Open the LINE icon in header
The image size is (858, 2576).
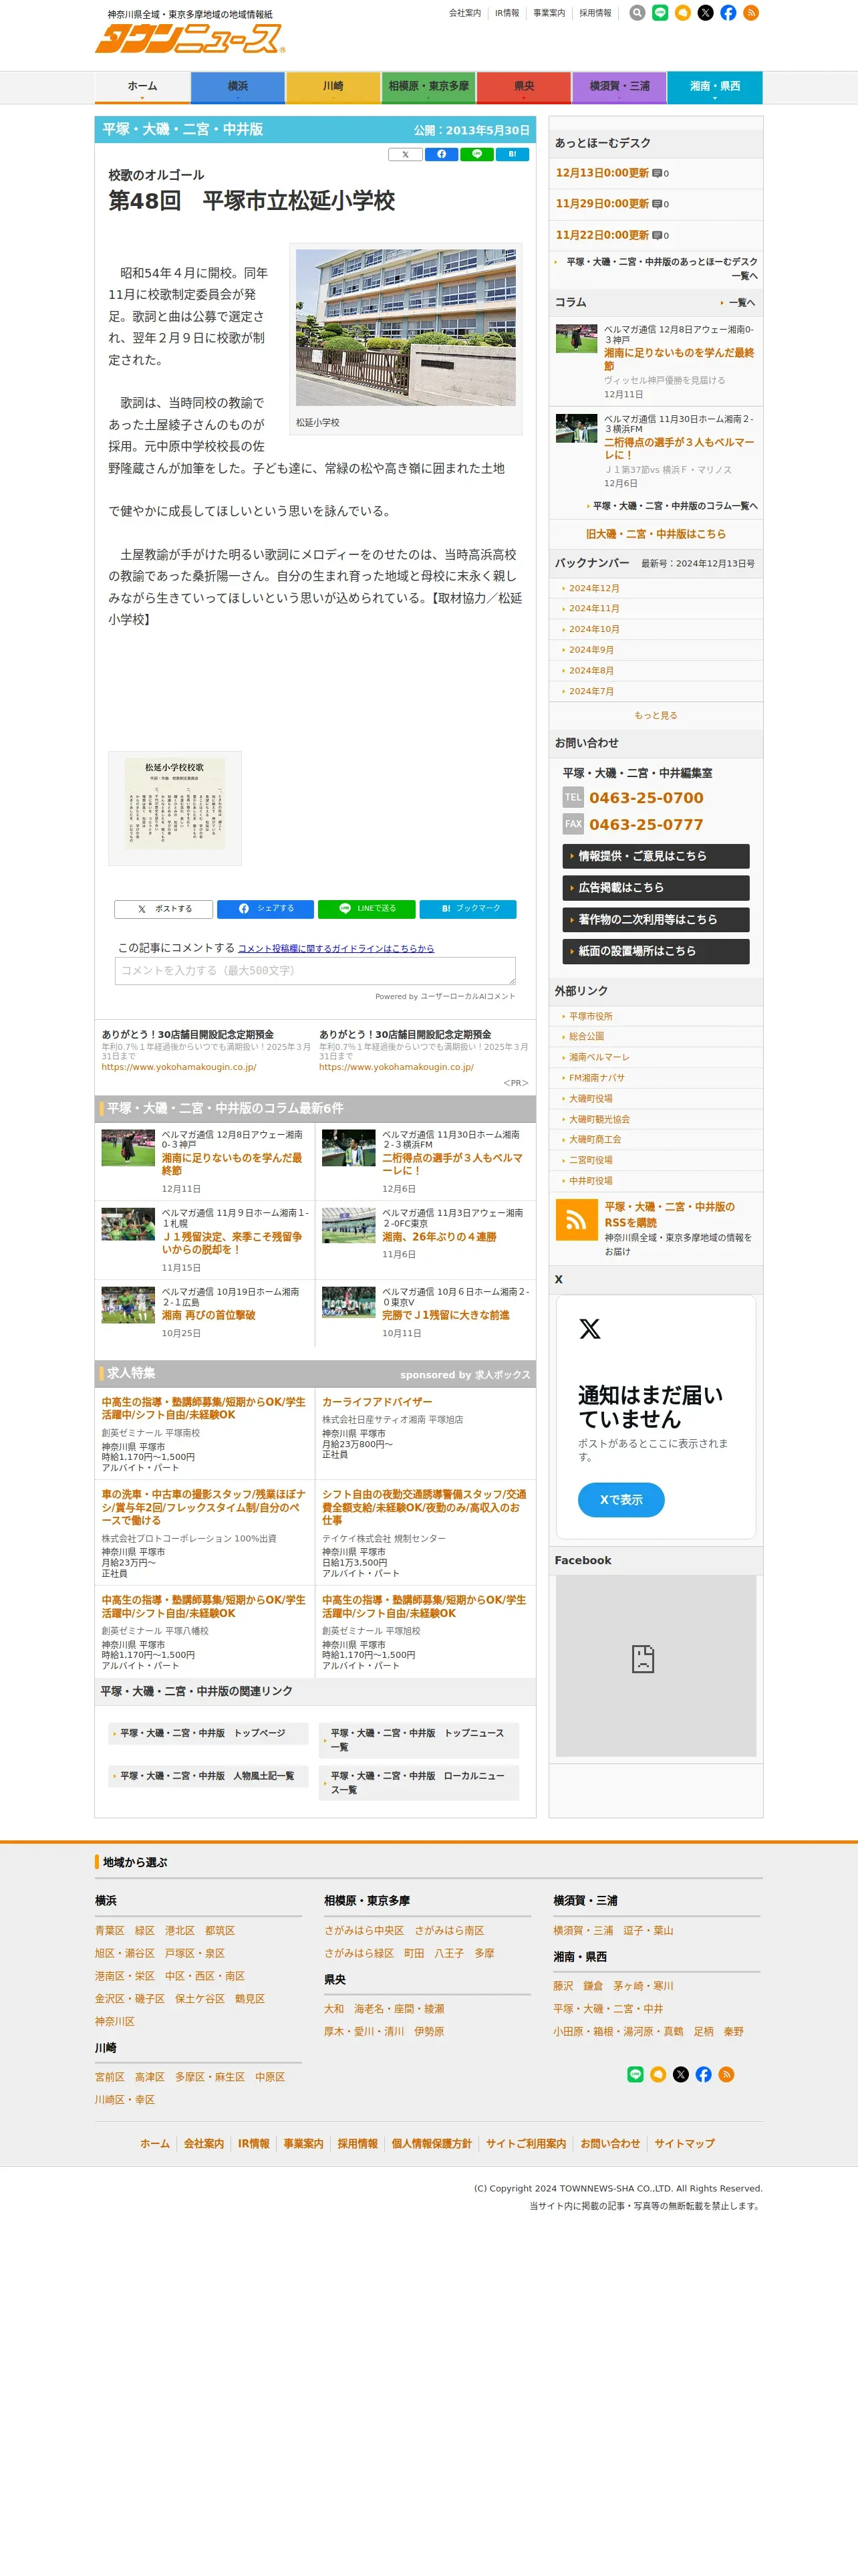[660, 13]
